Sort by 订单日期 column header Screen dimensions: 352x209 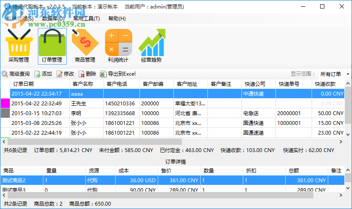[x=40, y=84]
